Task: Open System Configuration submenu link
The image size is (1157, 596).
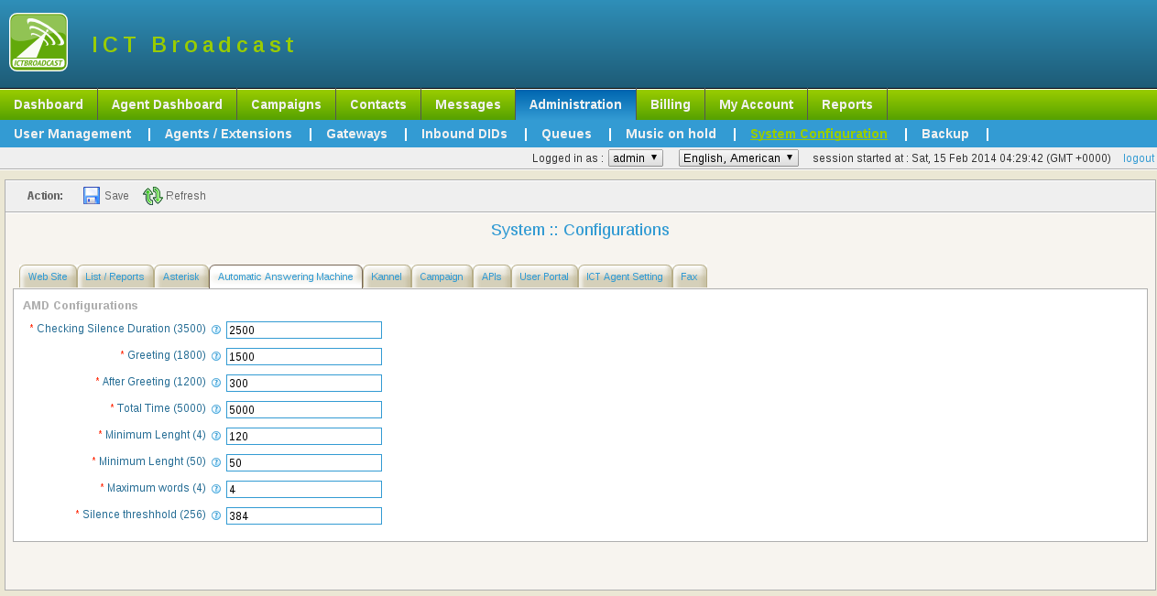Action: tap(819, 134)
